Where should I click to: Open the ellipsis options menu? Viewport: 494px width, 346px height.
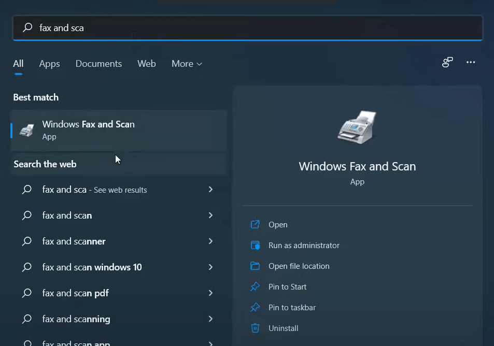coord(470,62)
